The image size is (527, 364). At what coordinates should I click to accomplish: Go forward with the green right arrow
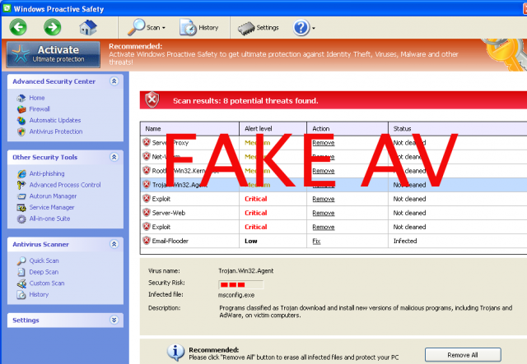click(53, 27)
